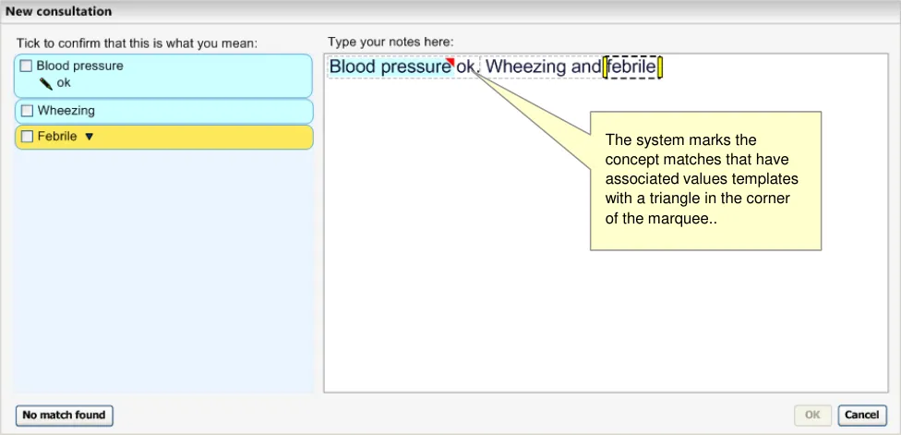901x435 pixels.
Task: Click the red triangle marker on Blood pressure
Action: [x=450, y=62]
